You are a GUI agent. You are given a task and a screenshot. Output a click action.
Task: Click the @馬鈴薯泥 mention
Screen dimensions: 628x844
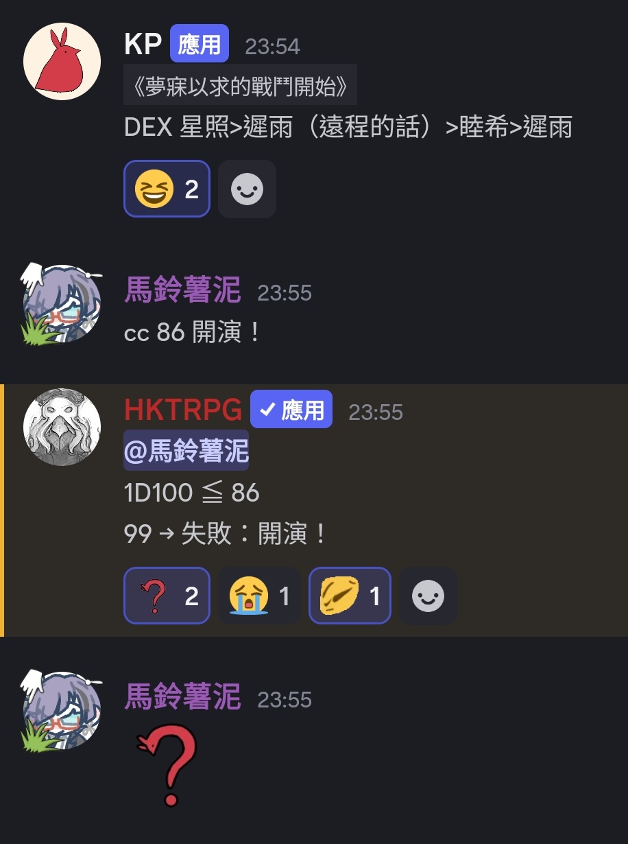186,451
